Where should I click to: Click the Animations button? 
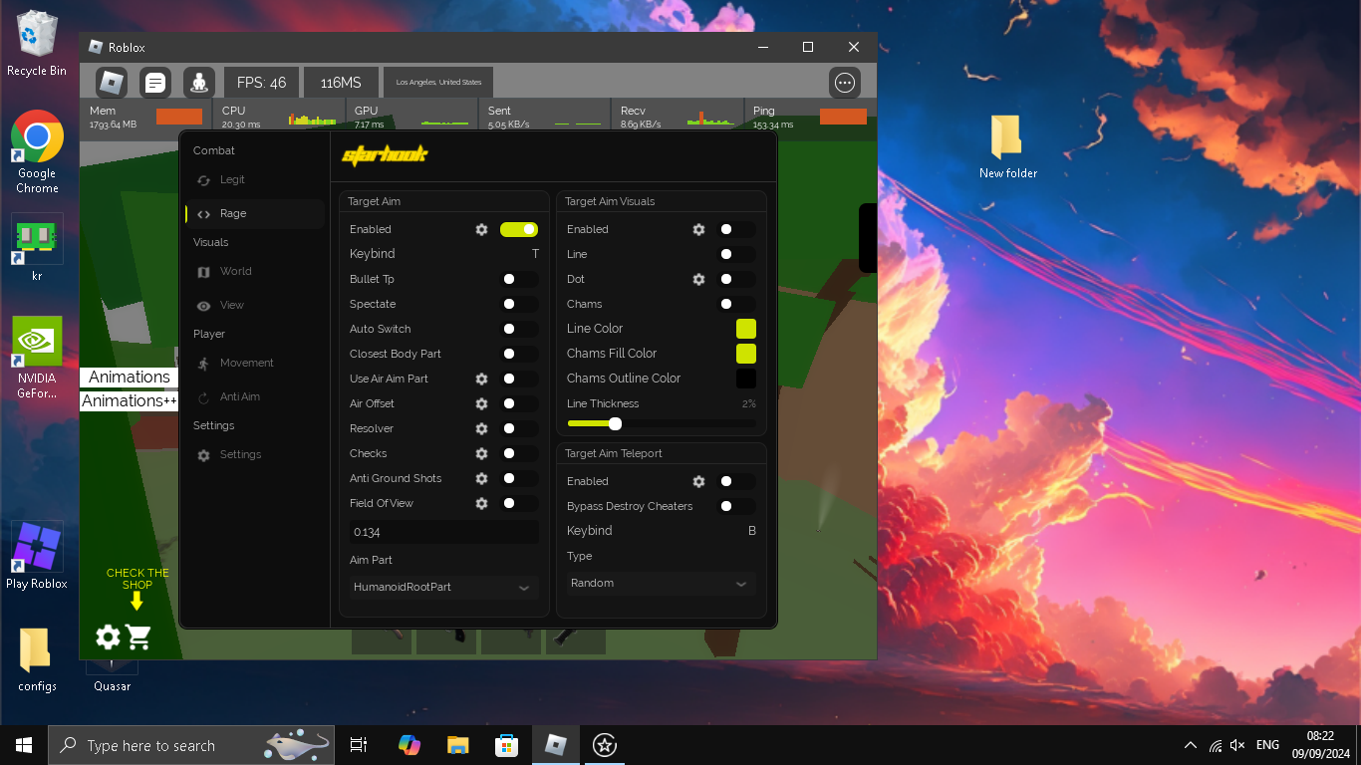pos(129,378)
